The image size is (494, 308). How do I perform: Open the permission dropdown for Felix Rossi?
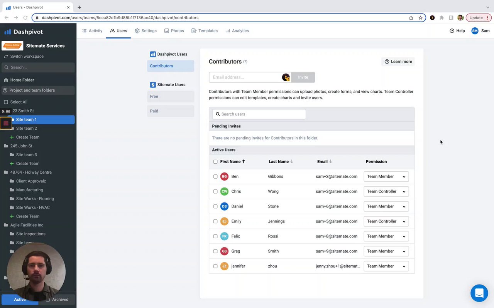click(x=386, y=236)
